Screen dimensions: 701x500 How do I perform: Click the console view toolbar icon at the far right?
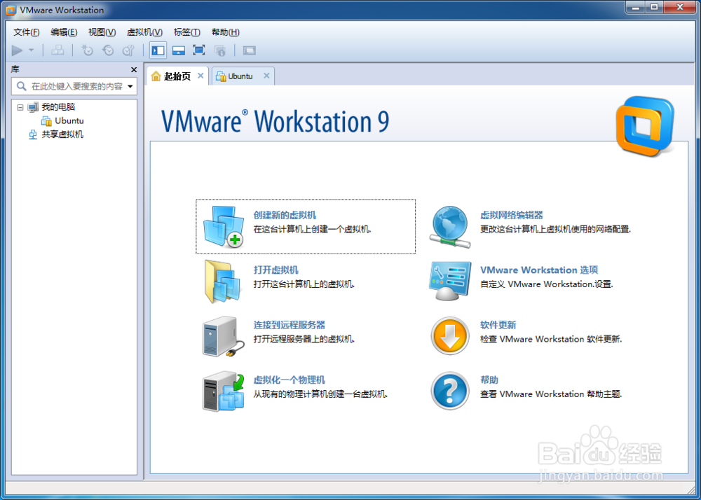[249, 50]
